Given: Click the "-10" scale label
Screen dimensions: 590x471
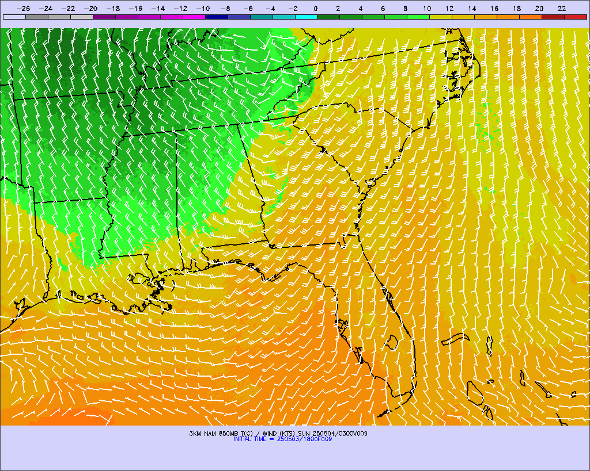Looking at the screenshot, I should tap(203, 8).
